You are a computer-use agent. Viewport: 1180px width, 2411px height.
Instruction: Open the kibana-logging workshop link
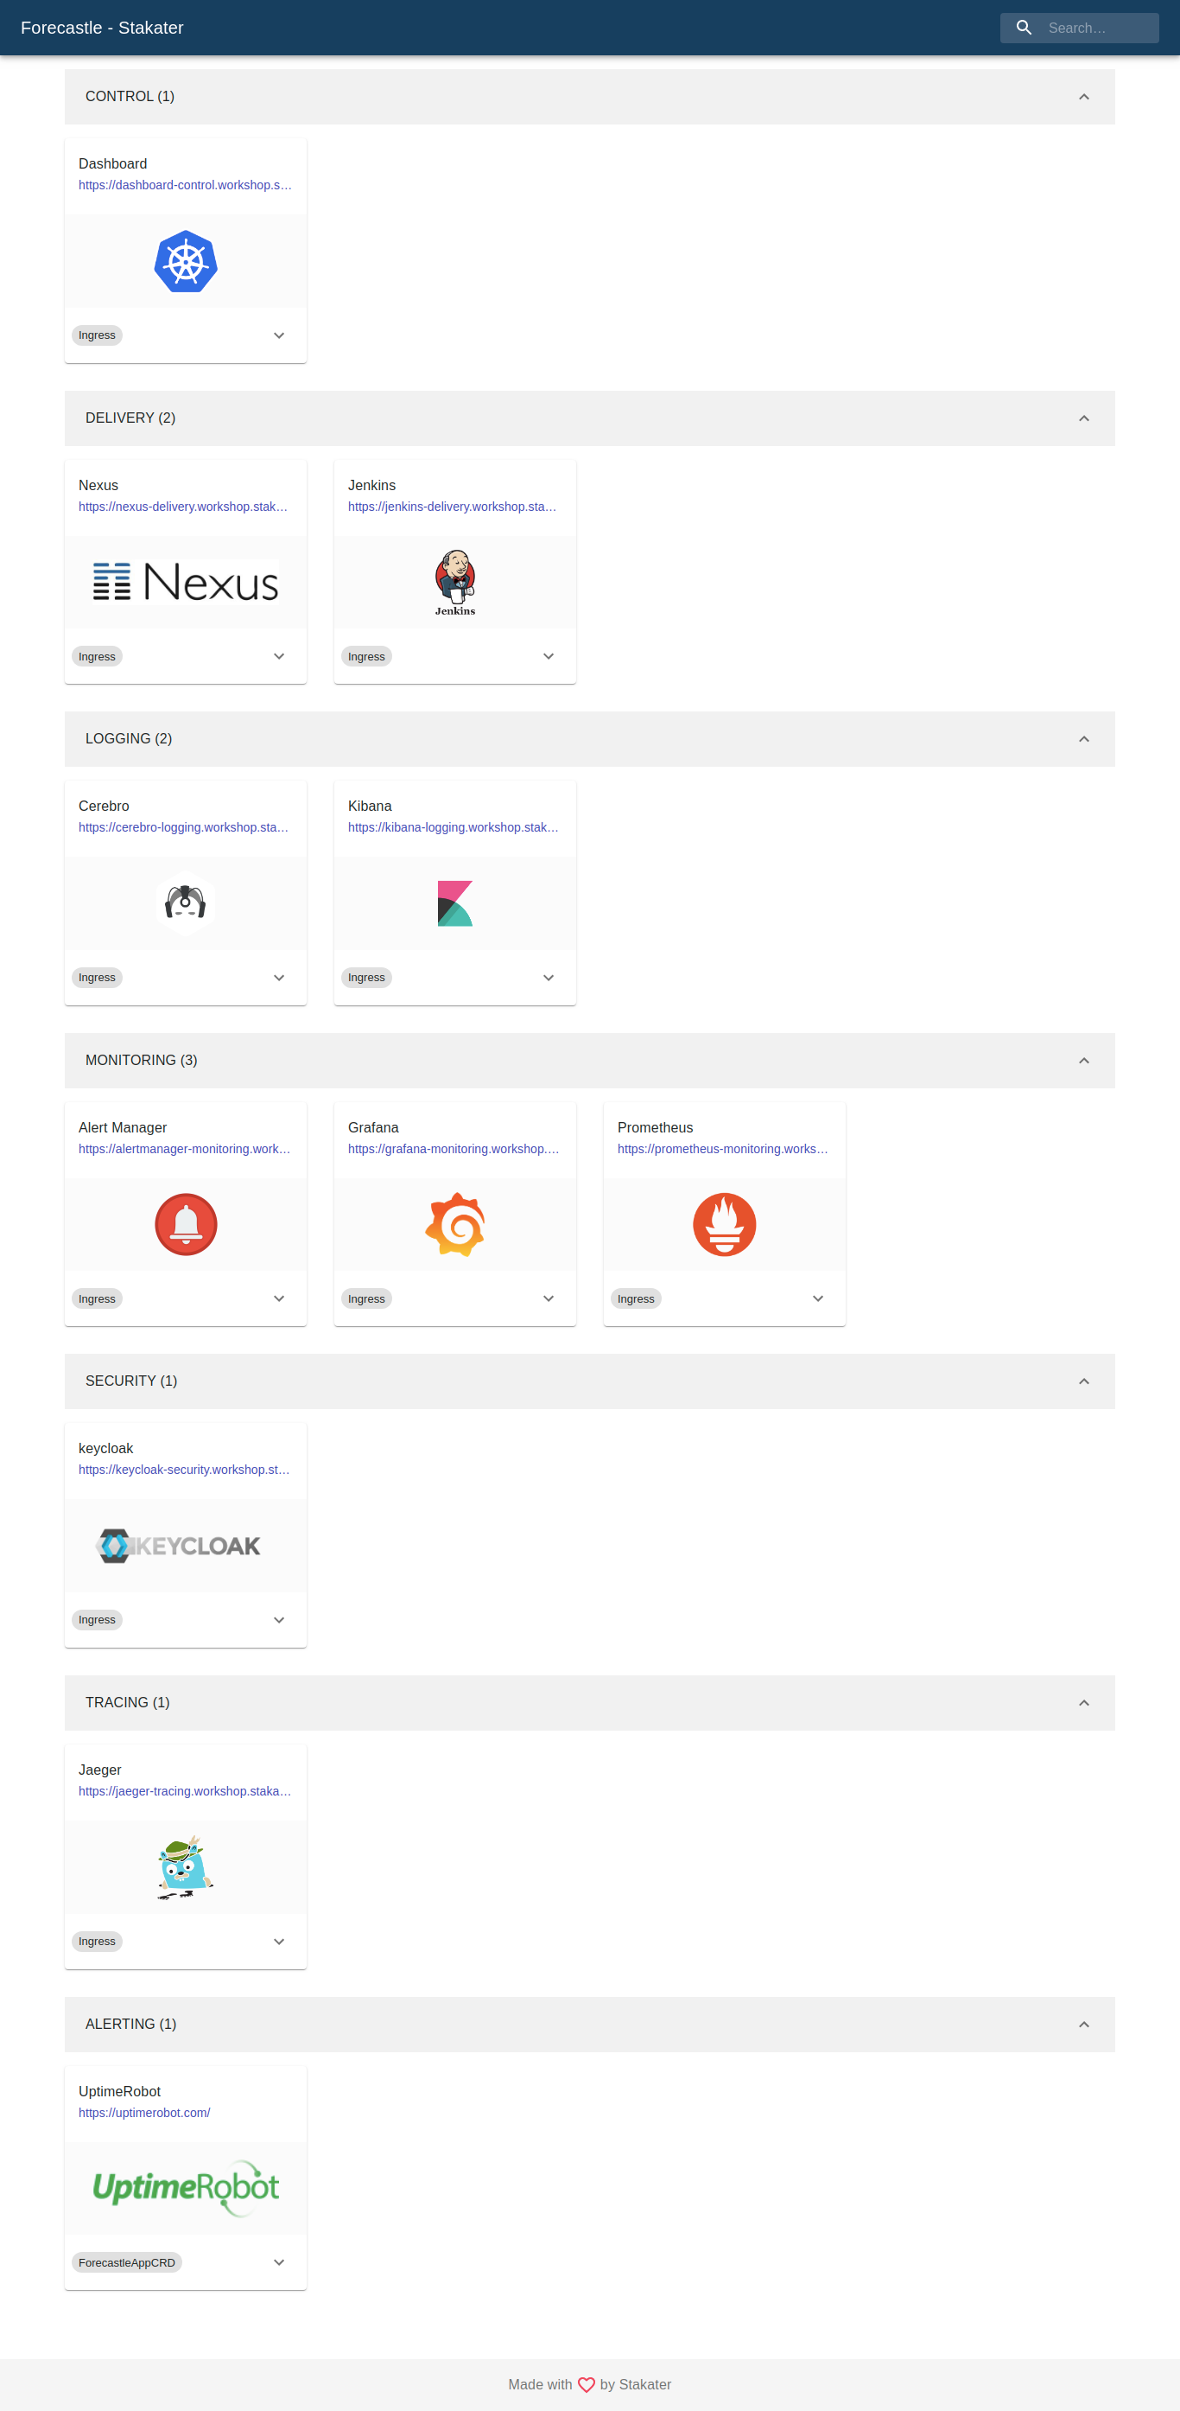pos(454,827)
